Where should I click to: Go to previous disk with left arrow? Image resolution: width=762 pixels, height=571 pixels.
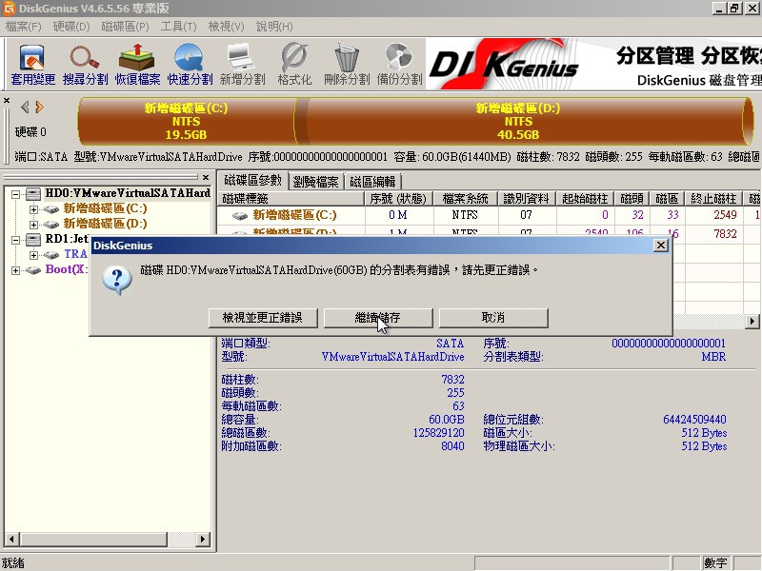tap(25, 108)
